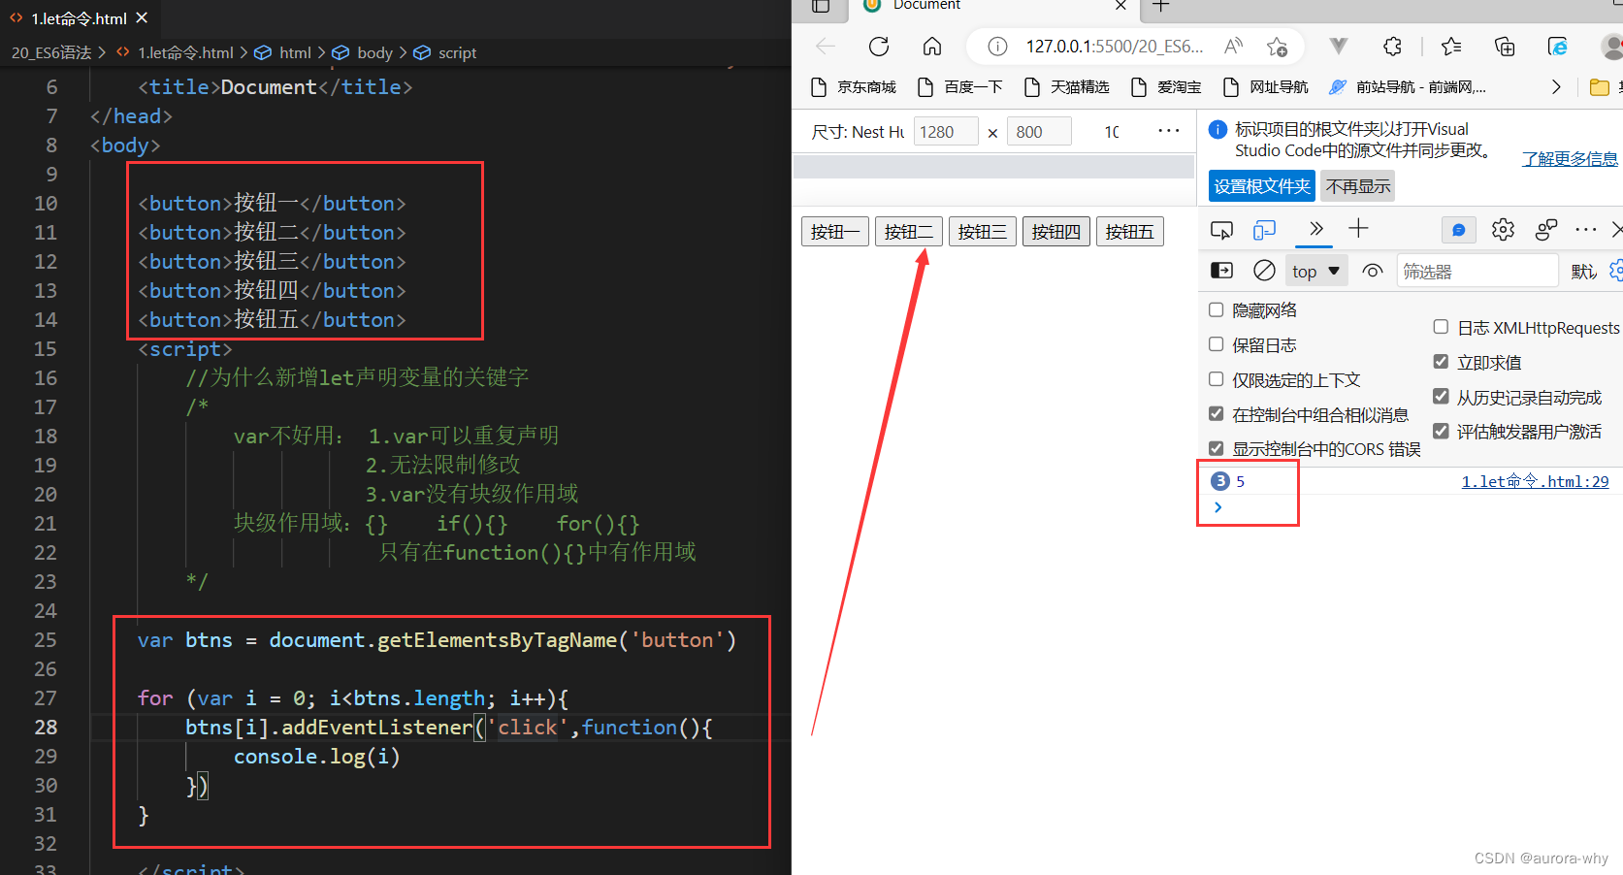Select the 1.let命令.html editor tab
This screenshot has width=1623, height=875.
[x=79, y=18]
